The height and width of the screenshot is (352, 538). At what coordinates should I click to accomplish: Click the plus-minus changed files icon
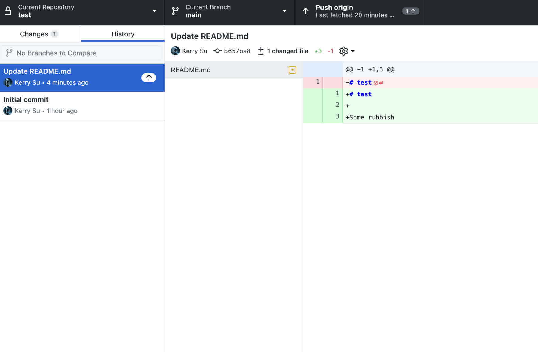tap(261, 51)
